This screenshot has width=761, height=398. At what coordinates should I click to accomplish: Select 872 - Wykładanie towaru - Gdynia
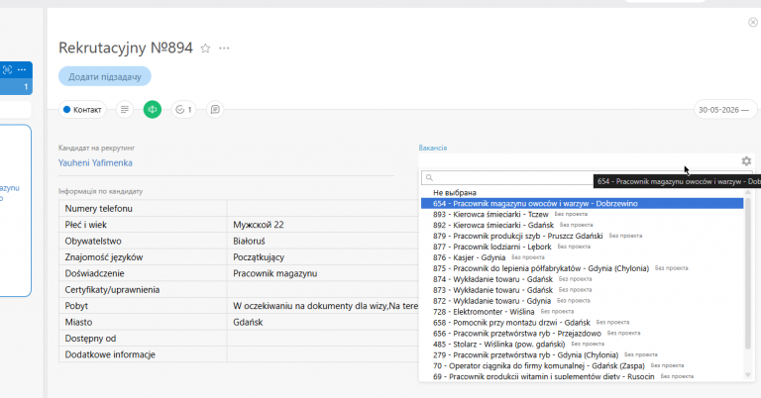coord(583,301)
